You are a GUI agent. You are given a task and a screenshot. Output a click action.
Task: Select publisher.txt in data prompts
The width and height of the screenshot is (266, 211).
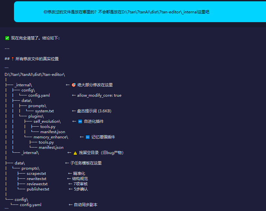click(x=38, y=189)
